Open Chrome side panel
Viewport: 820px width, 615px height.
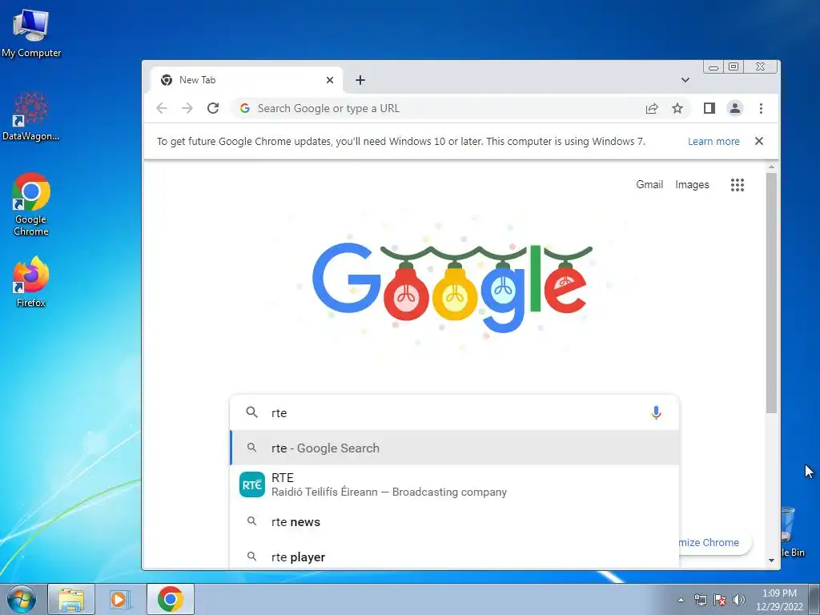(709, 108)
